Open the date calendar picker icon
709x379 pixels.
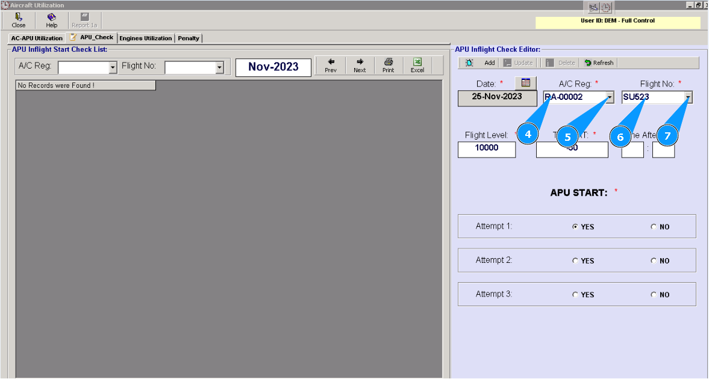[x=525, y=82]
